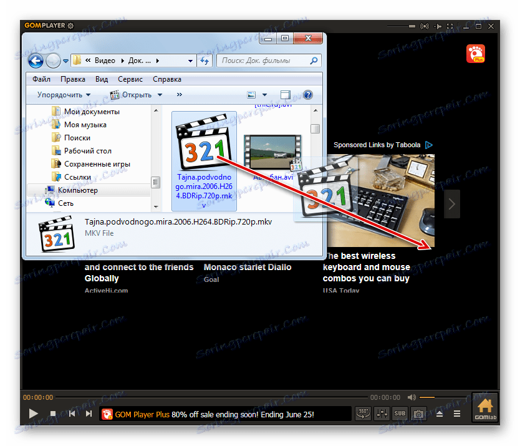Screen dimensions: 520x446
Task: Open 'connect to the friends Globally' ad
Action: [138, 273]
